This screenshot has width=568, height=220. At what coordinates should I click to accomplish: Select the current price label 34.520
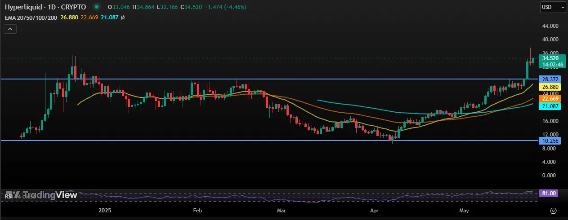pos(551,58)
